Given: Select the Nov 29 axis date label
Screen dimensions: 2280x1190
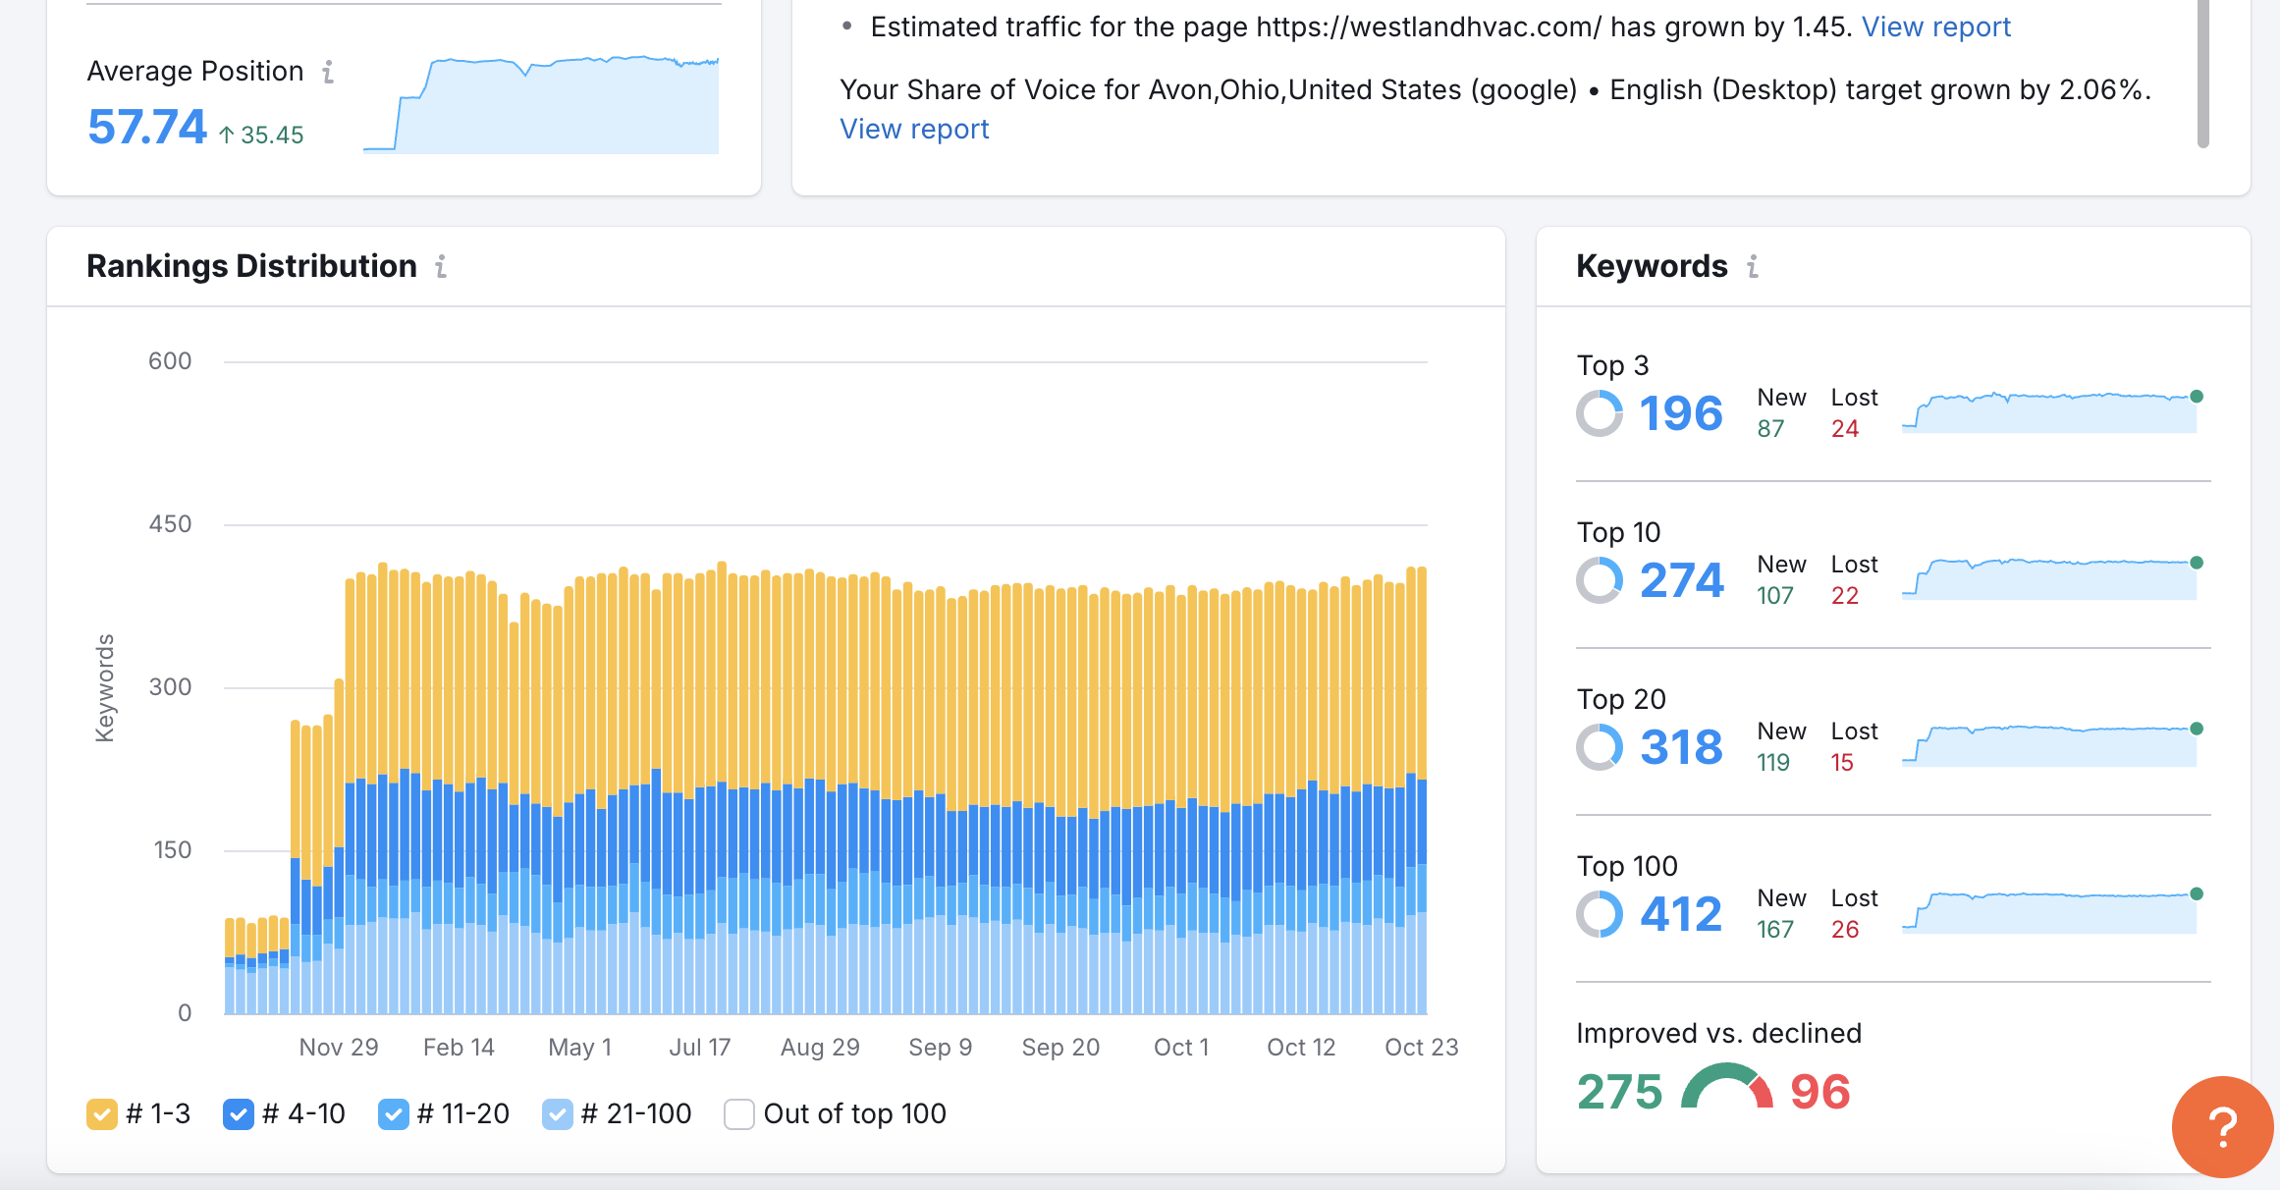Looking at the screenshot, I should coord(339,1048).
